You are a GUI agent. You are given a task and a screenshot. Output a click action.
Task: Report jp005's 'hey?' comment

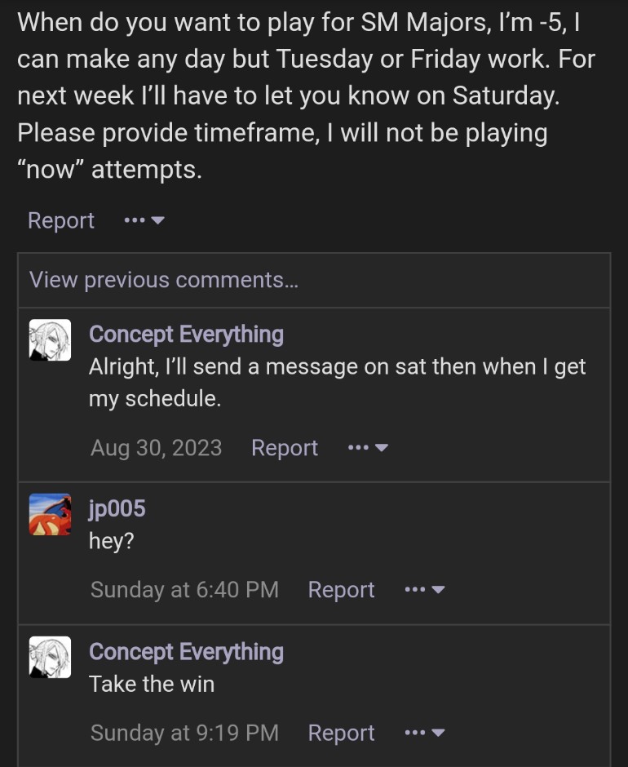pyautogui.click(x=341, y=590)
